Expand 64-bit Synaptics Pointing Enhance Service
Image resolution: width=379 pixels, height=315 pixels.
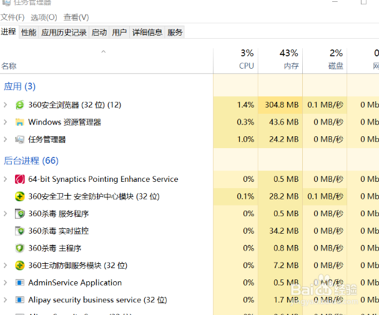pos(6,179)
